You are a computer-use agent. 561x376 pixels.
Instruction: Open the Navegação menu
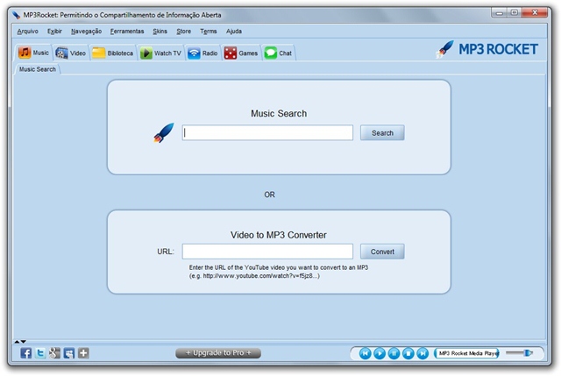(86, 32)
